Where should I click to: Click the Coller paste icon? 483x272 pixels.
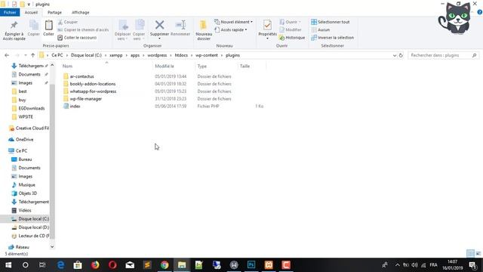(x=48, y=29)
